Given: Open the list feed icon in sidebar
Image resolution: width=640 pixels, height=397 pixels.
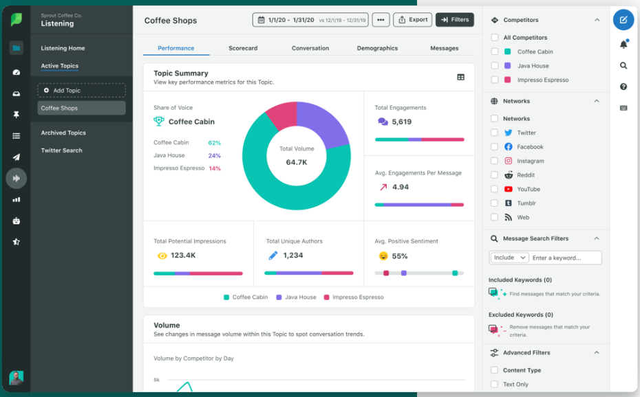Looking at the screenshot, I should [x=17, y=136].
